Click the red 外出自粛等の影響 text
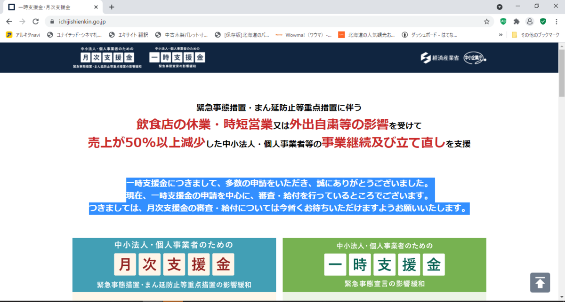The height and width of the screenshot is (302, 565). click(x=339, y=124)
